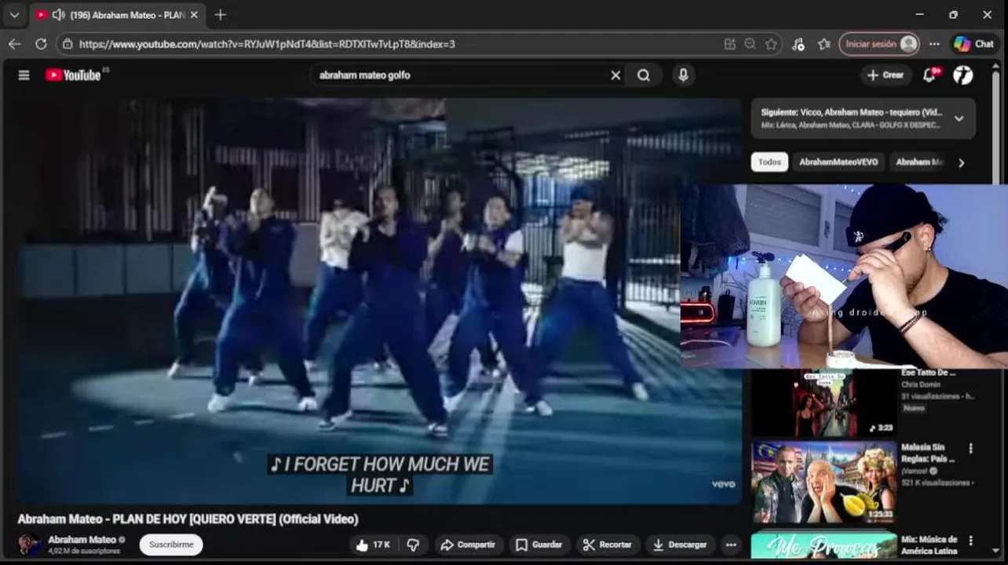The image size is (1008, 565).
Task: Open YouTube notifications bell
Action: coord(929,75)
